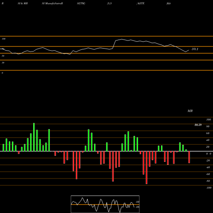Click the 'SI(TM)' header text
This screenshot has height=213, width=213.
[81, 3]
